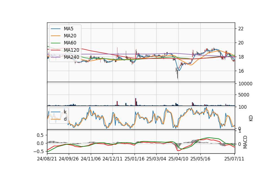Click the purple MA240 legend line sample
261x187 pixels.
click(55, 57)
